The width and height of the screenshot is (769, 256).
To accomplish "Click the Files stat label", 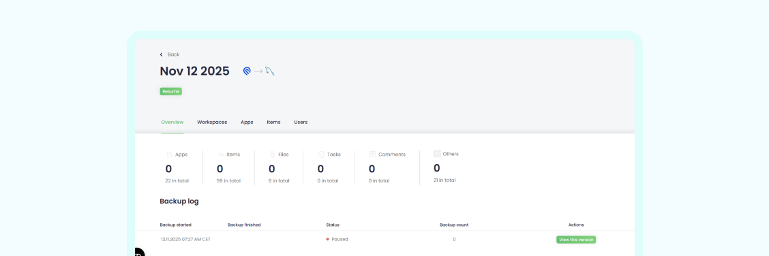I will coord(284,154).
